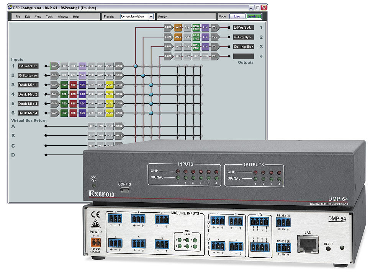This screenshot has width=383, height=278.
Task: Open yellow DUCK block on Desk Mic 1
Action: pos(110,85)
